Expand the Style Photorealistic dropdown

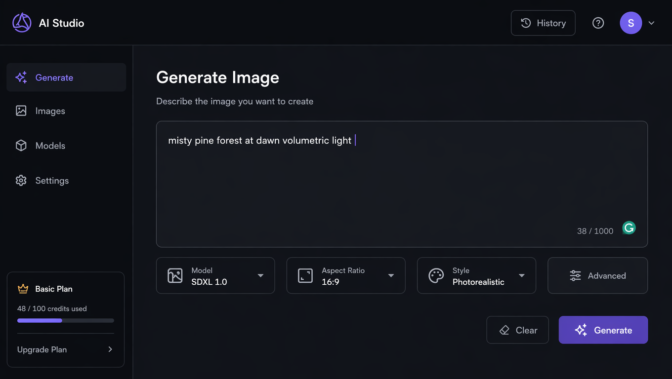point(476,275)
